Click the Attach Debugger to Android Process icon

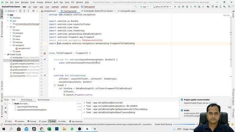pos(199,7)
